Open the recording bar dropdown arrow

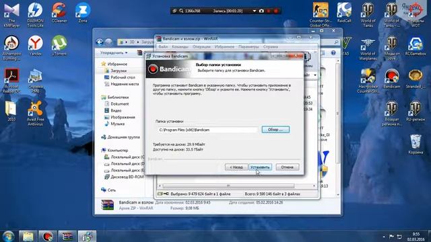pyautogui.click(x=255, y=11)
